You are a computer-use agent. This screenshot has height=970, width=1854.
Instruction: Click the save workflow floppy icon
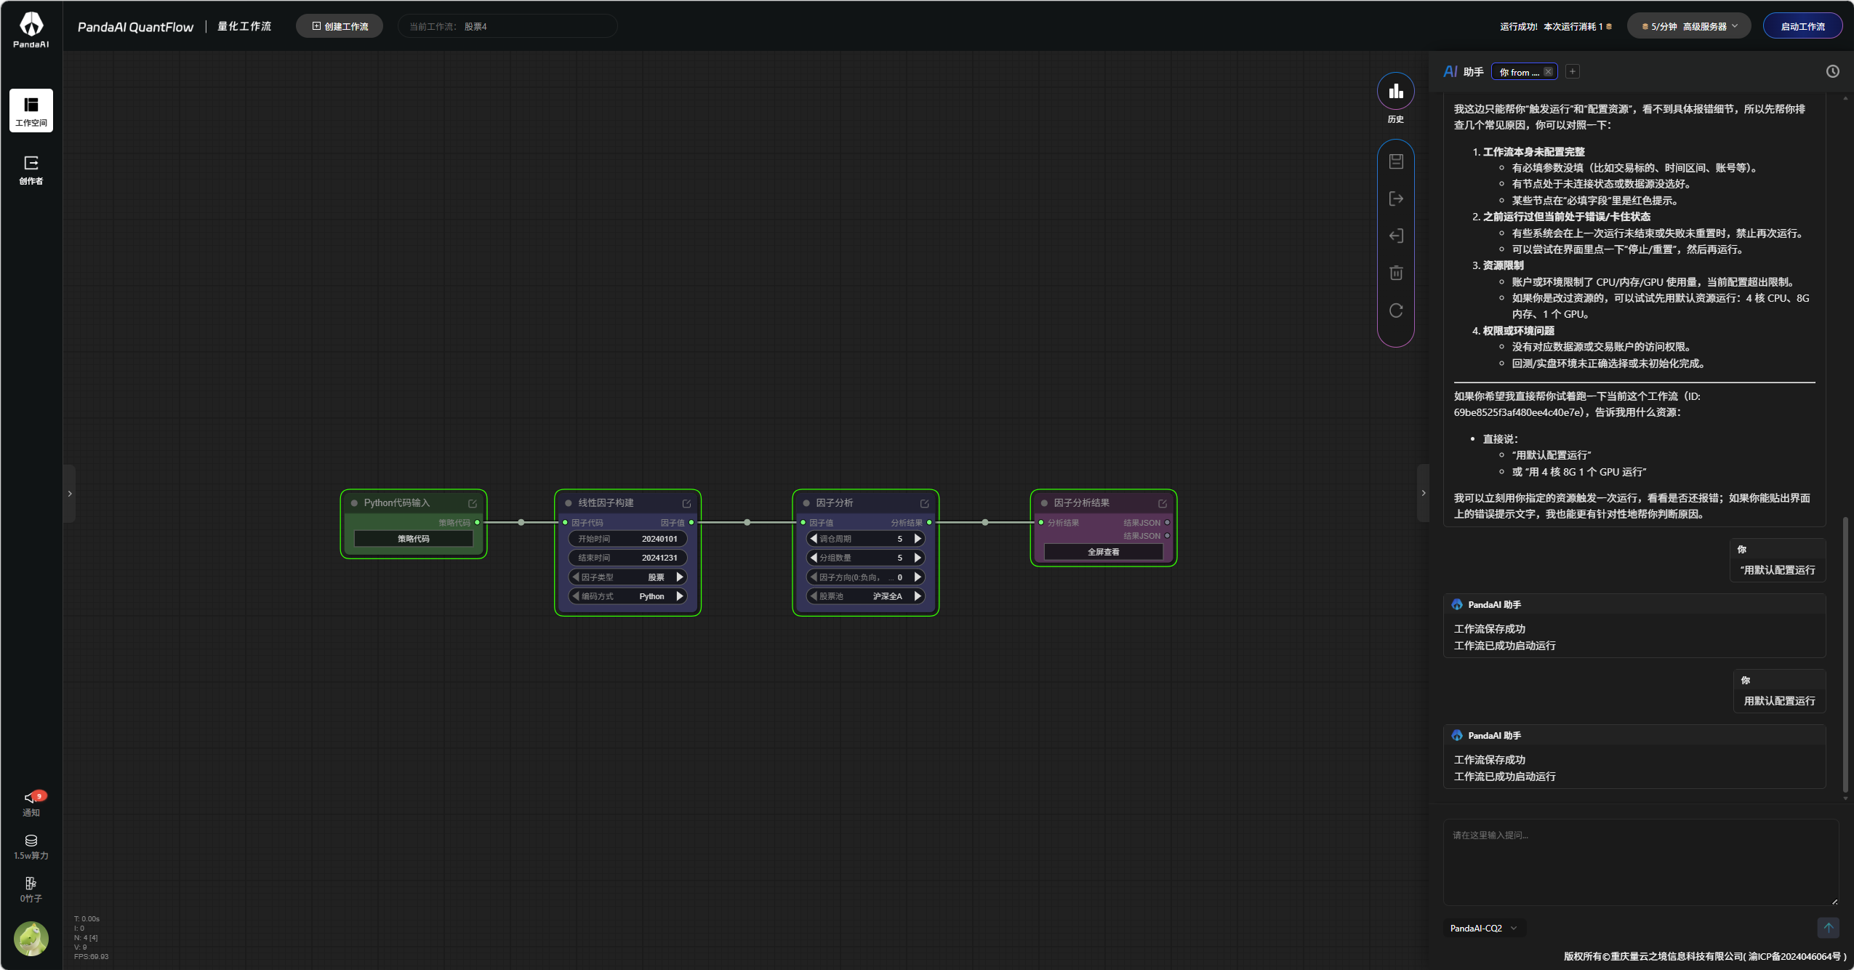coord(1396,161)
